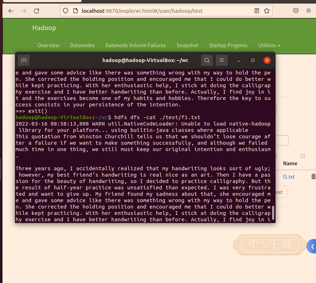
Task: Bookmark this page with the star
Action: 267,11
